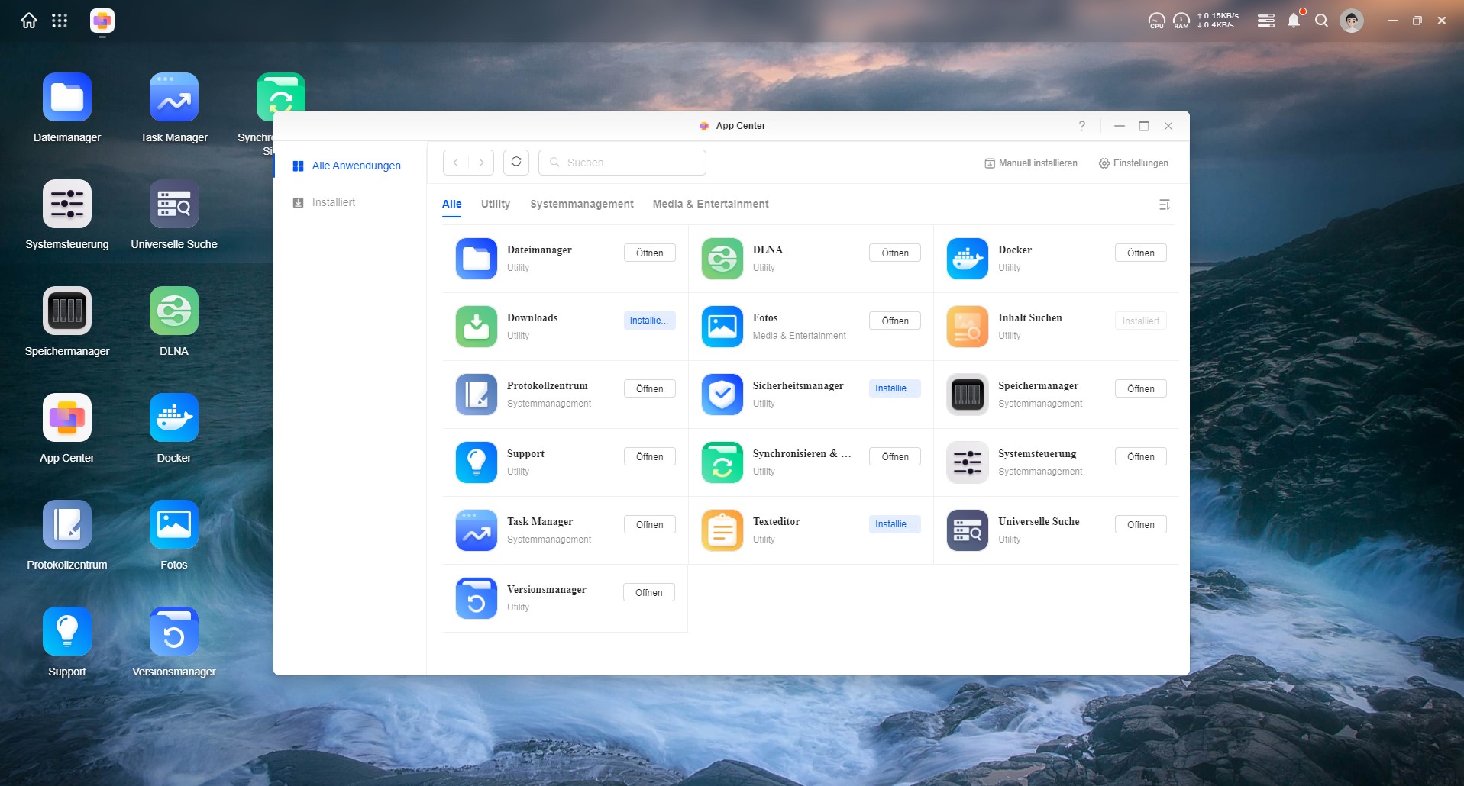Viewport: 1464px width, 786px height.
Task: Open the apps grid launcher icon
Action: [60, 21]
